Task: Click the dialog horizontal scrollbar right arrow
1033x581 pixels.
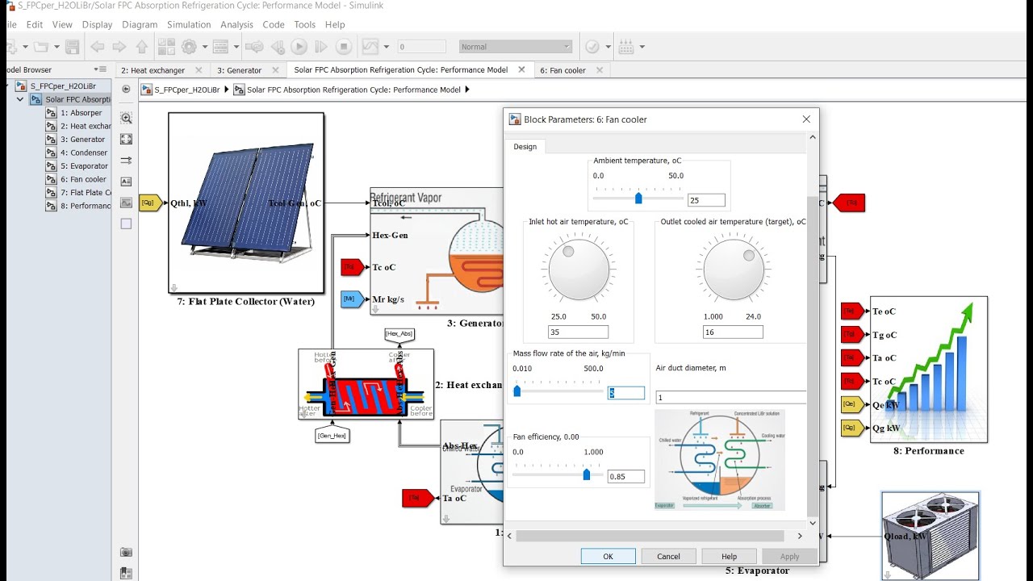Action: click(800, 535)
